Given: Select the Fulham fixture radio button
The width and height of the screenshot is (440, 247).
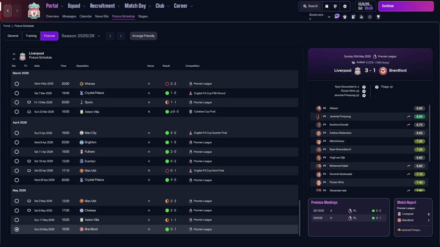Looking at the screenshot, I should 16,152.
